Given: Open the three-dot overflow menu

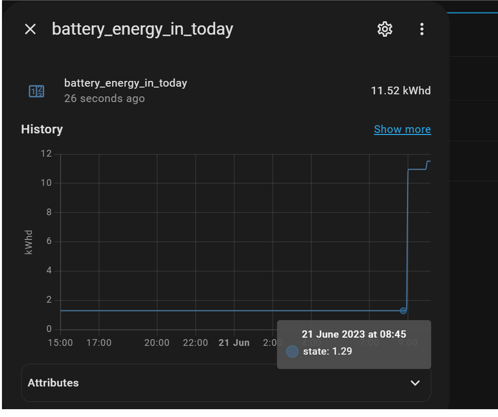Looking at the screenshot, I should [422, 29].
